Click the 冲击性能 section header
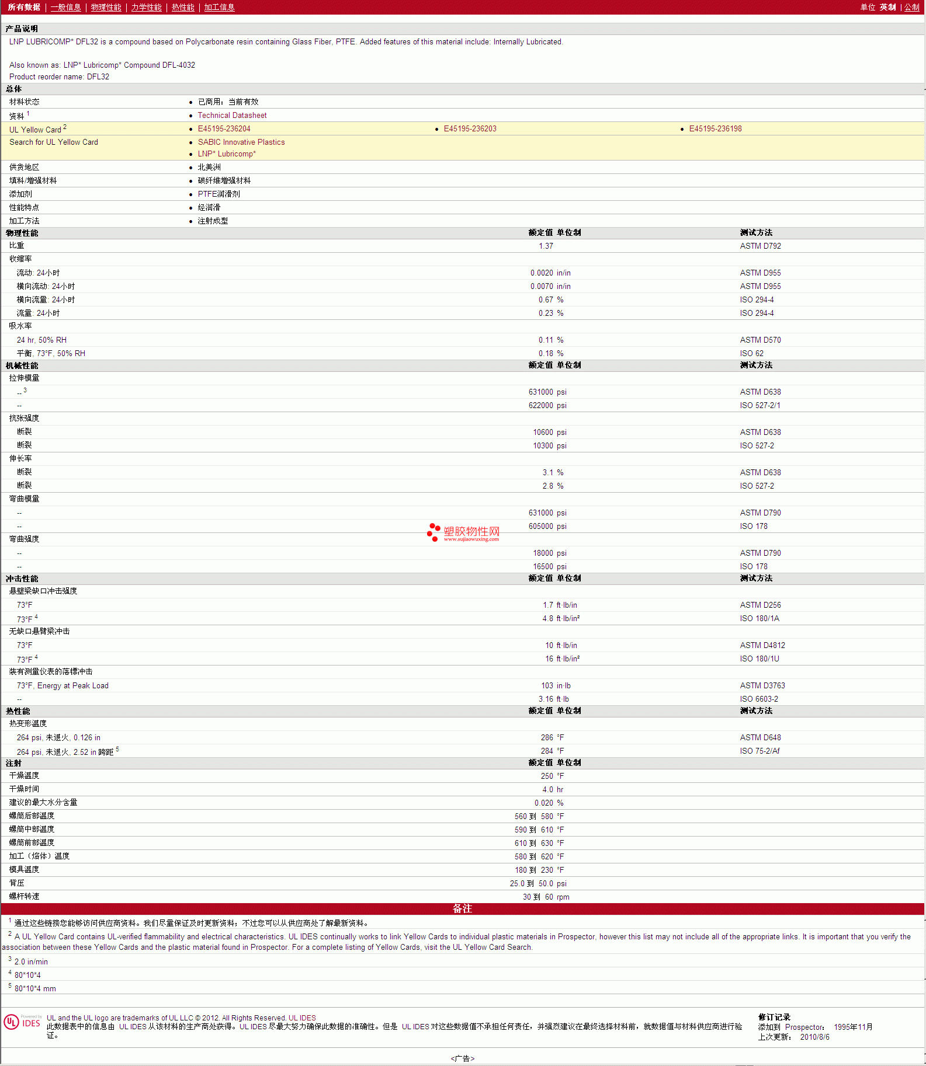The width and height of the screenshot is (926, 1066). [x=22, y=579]
